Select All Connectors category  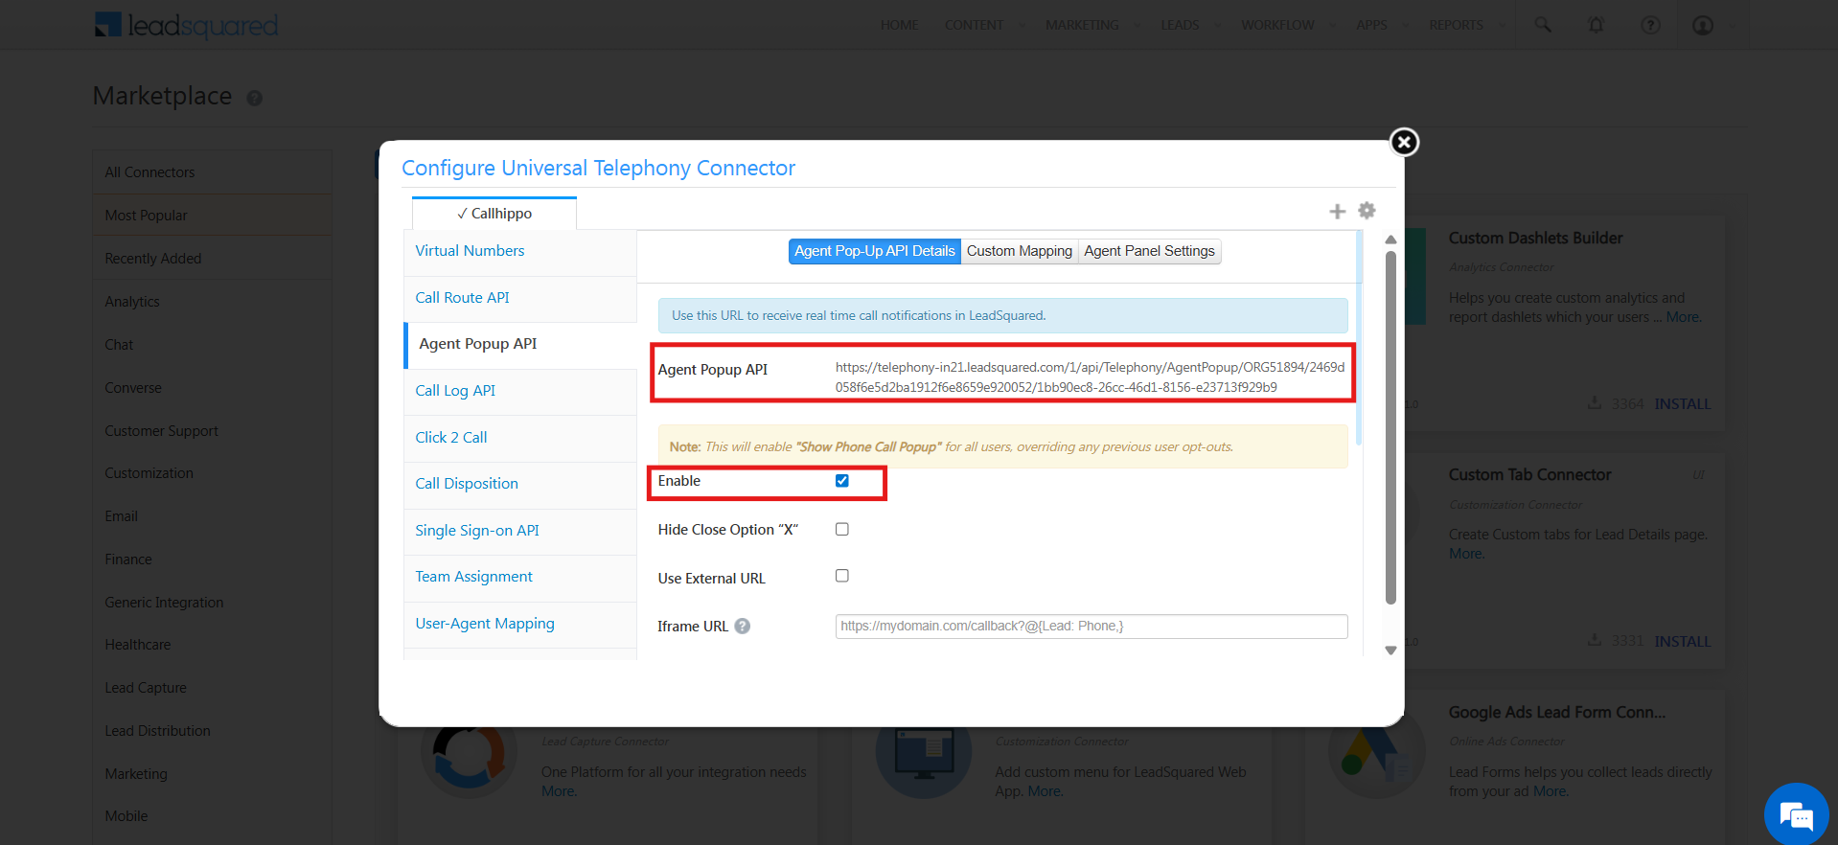tap(212, 172)
